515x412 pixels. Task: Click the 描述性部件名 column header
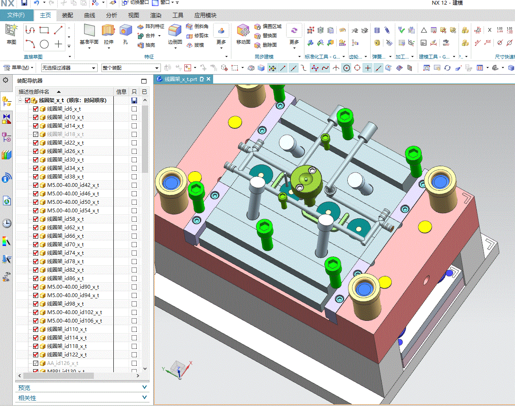coord(65,92)
